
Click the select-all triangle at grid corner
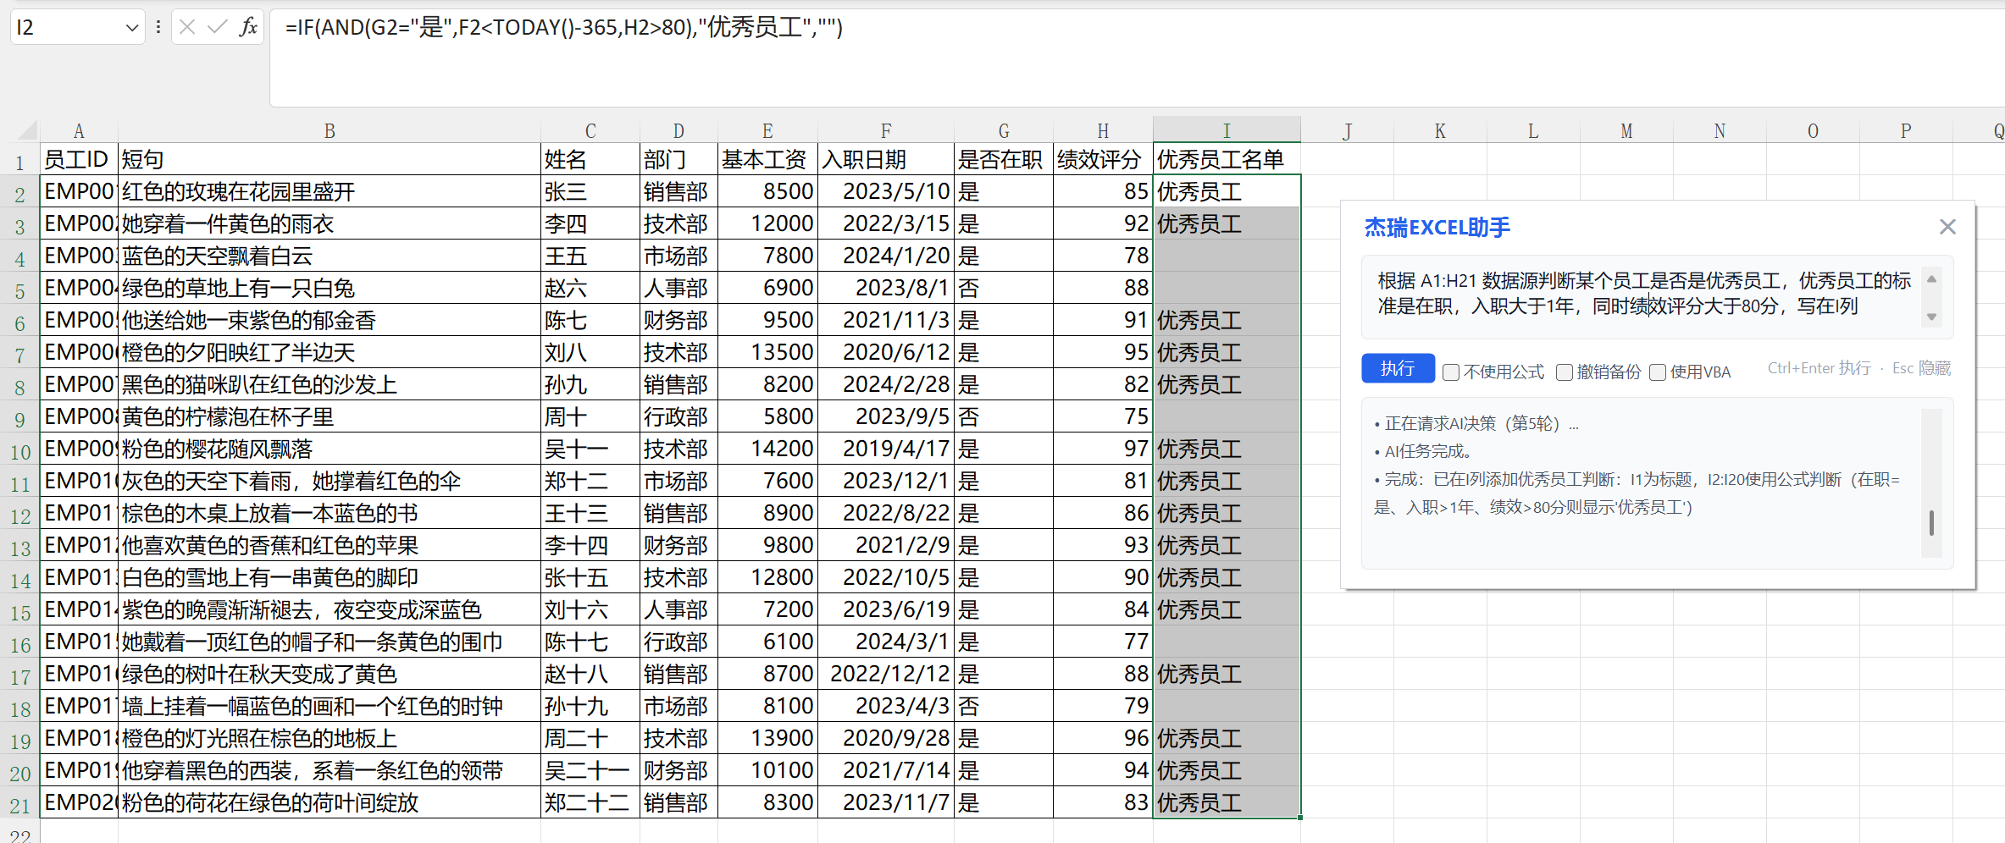27,130
